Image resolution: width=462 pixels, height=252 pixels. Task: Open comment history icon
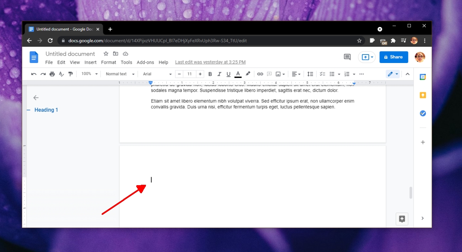tap(347, 57)
